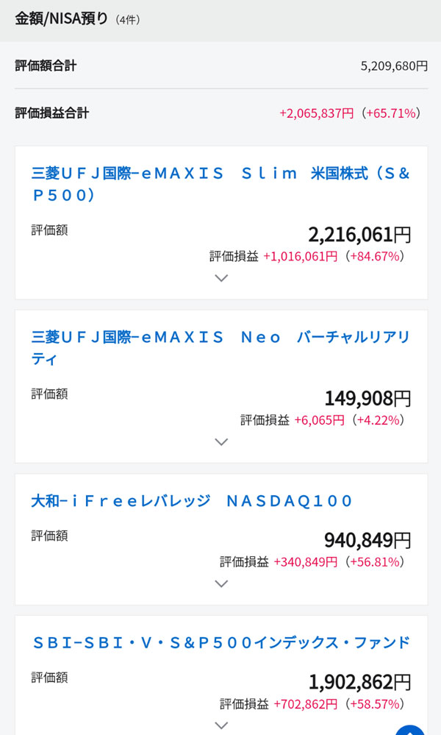The image size is (441, 735).
Task: Click the 2,216,061円 valuation amount
Action: coord(359,234)
